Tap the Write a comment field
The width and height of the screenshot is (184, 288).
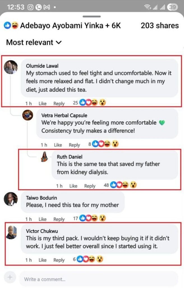pos(98,279)
